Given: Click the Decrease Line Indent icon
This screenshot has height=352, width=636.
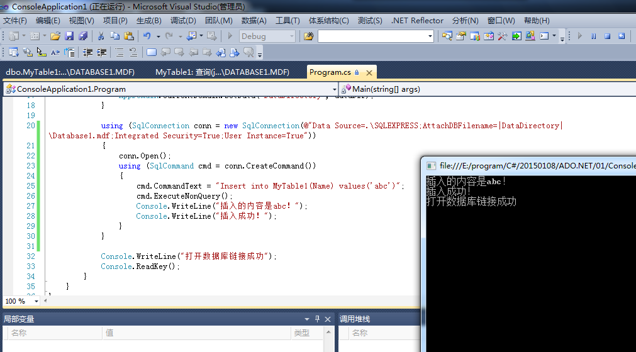Looking at the screenshot, I should point(87,52).
